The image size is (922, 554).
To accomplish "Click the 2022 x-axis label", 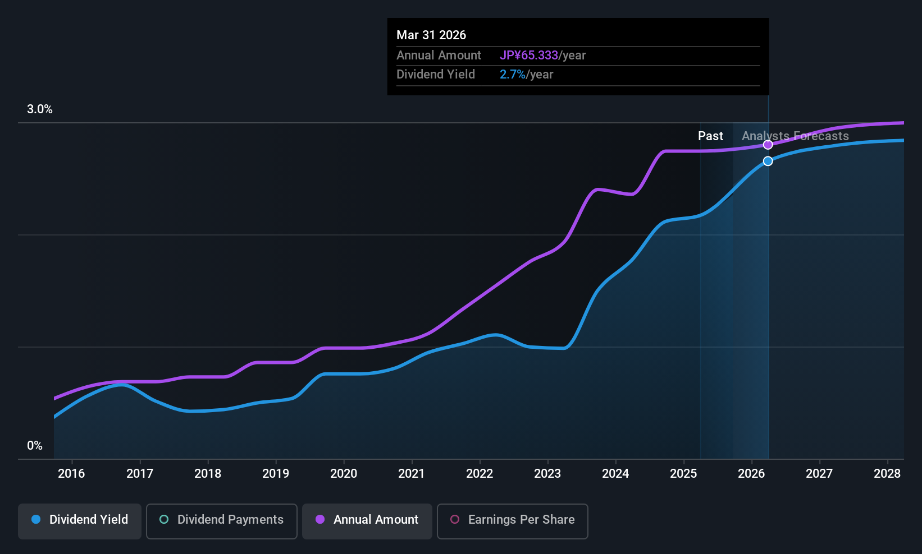I will (480, 474).
